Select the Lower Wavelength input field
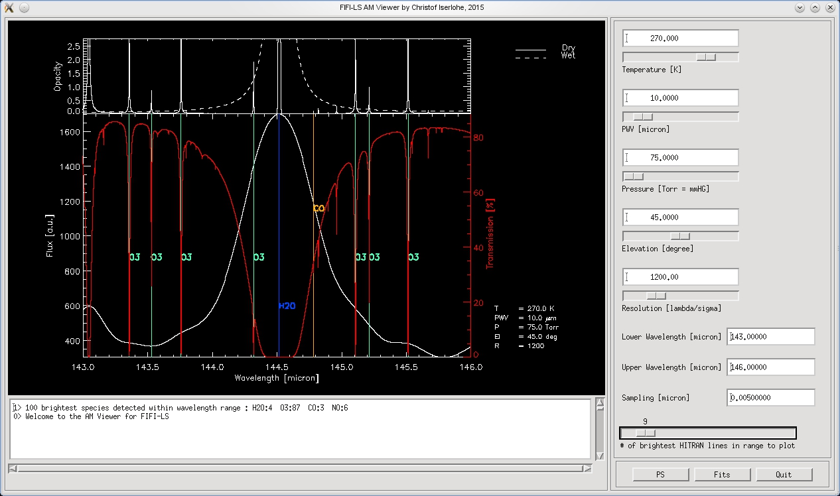The width and height of the screenshot is (840, 496). point(770,337)
